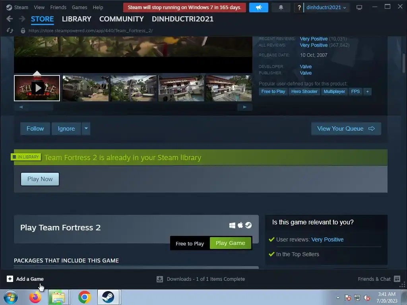Open the Valve developer link
This screenshot has width=407, height=305.
click(x=306, y=67)
